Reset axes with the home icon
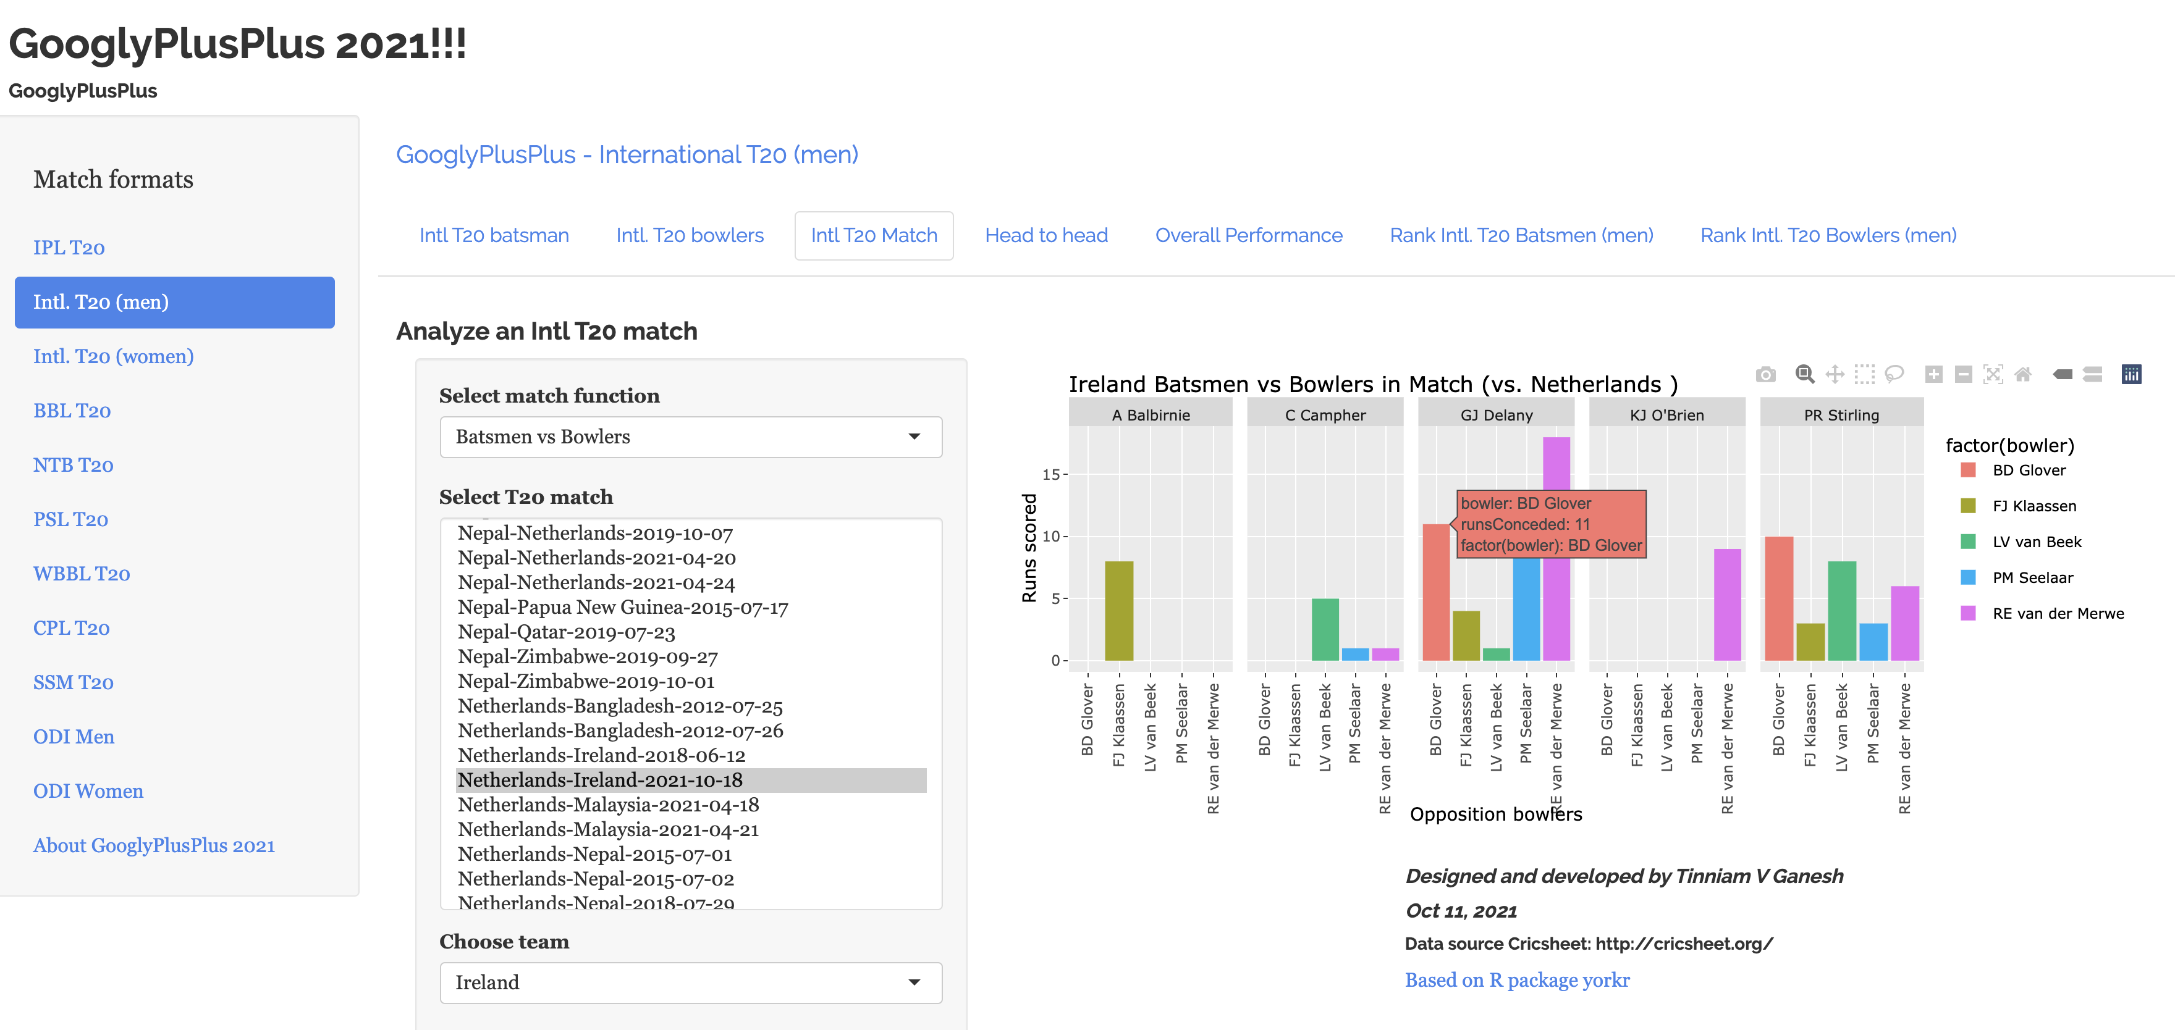Viewport: 2175px width, 1030px height. click(2023, 375)
